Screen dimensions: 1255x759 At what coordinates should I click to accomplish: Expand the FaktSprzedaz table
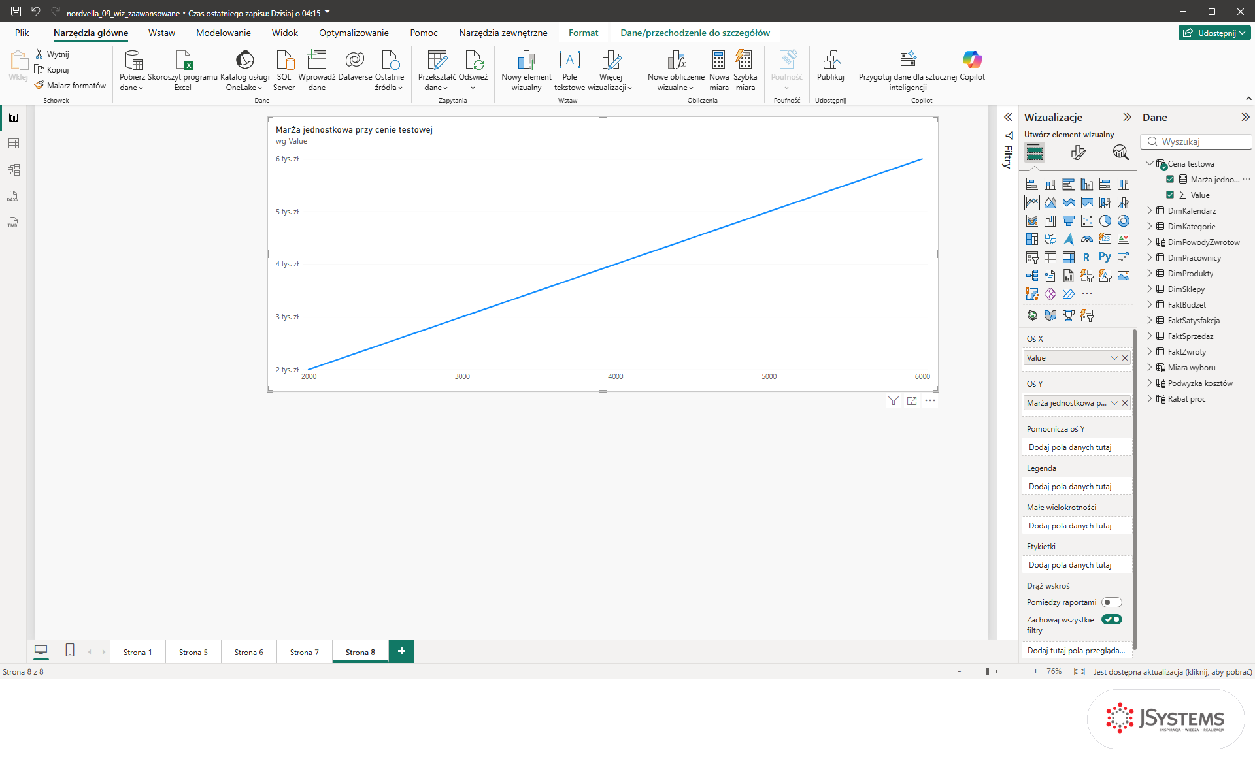pos(1150,336)
